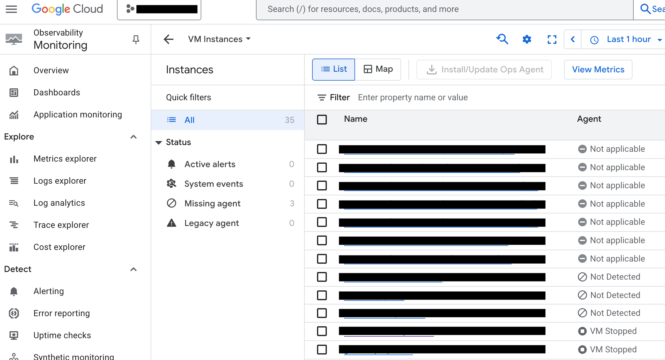This screenshot has width=665, height=360.
Task: Collapse the Explore sidebar section
Action: tap(133, 137)
